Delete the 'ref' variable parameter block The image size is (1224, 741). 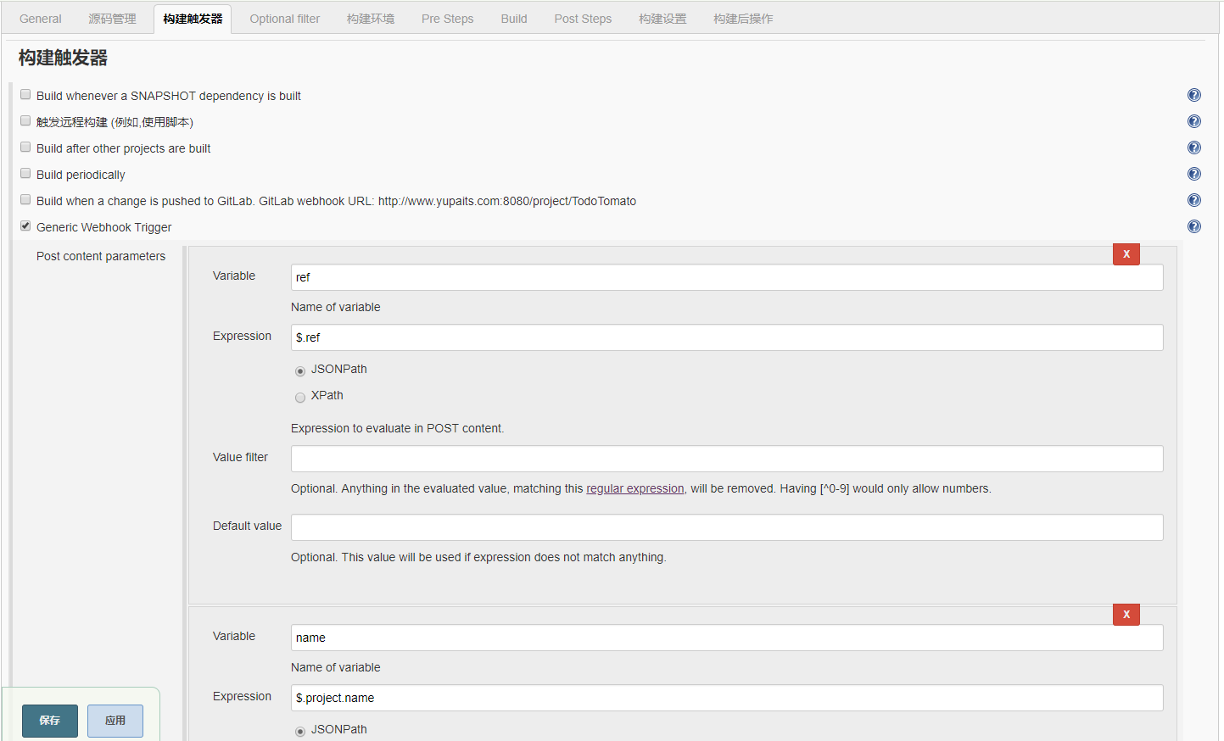1126,254
